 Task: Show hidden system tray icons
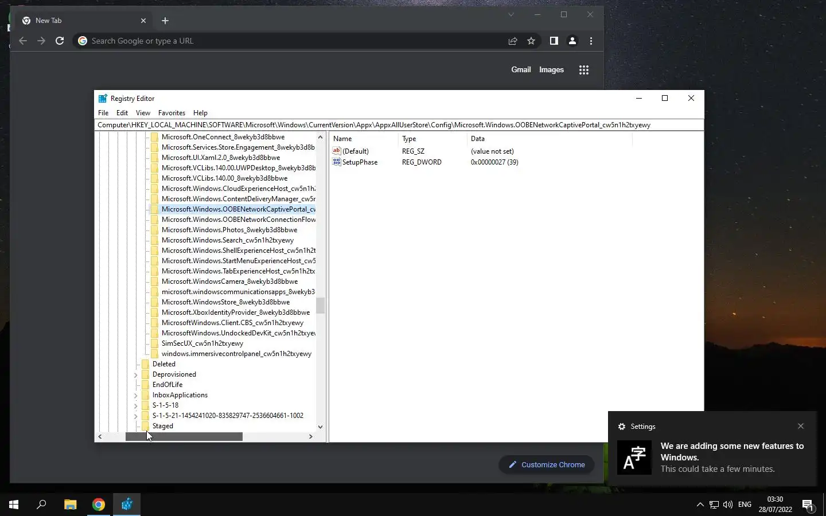(700, 505)
